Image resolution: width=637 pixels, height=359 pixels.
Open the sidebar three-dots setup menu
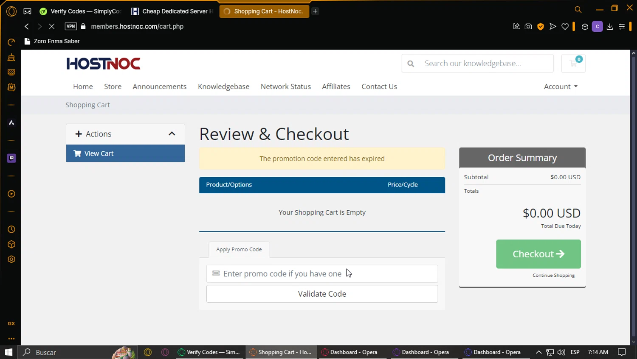pos(11,339)
